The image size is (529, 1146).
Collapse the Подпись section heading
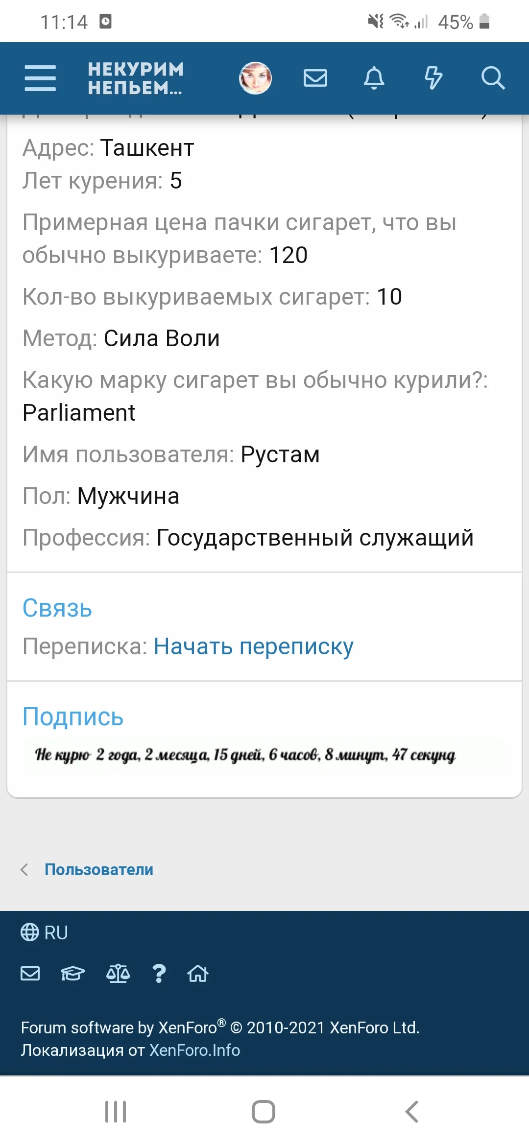coord(73,716)
